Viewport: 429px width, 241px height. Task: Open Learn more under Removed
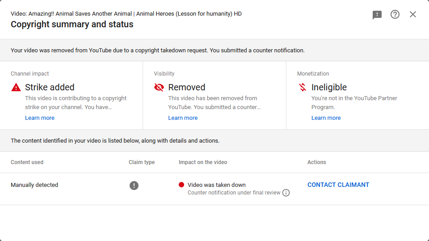point(183,118)
